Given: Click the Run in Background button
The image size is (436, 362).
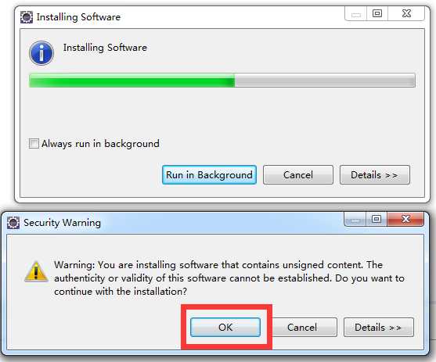Looking at the screenshot, I should tap(209, 175).
